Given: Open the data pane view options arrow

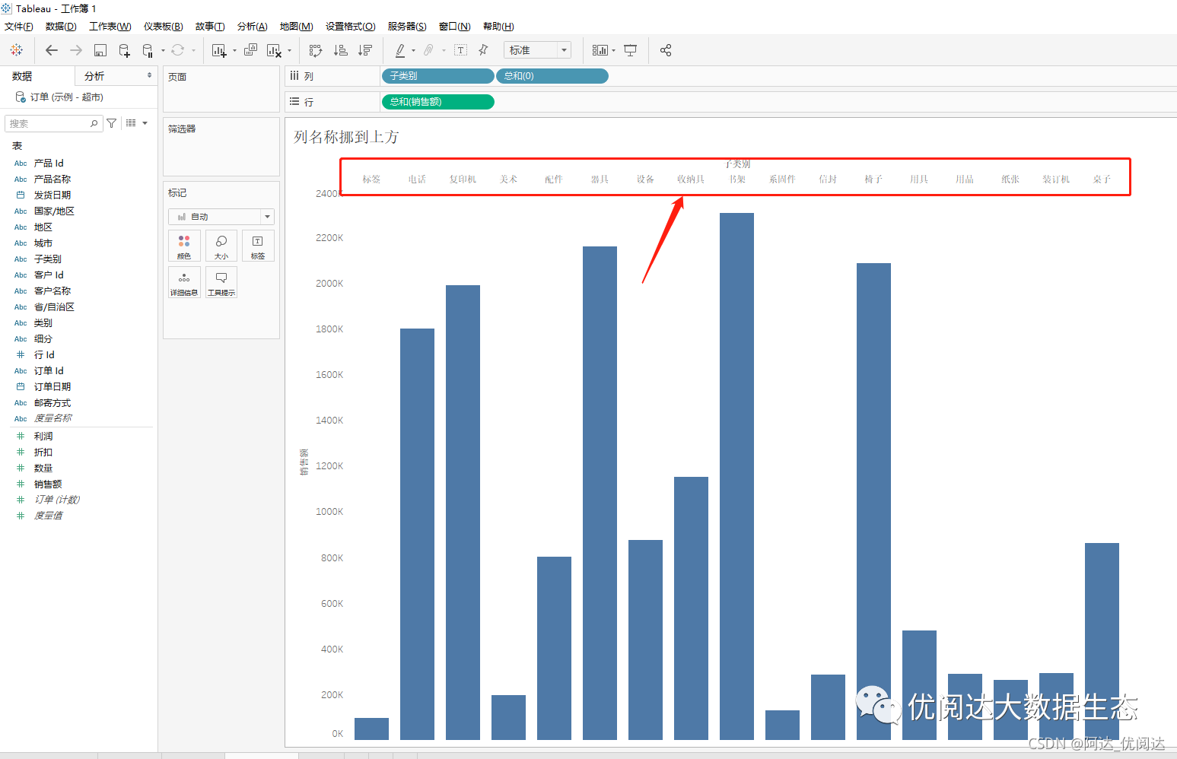Looking at the screenshot, I should point(145,123).
